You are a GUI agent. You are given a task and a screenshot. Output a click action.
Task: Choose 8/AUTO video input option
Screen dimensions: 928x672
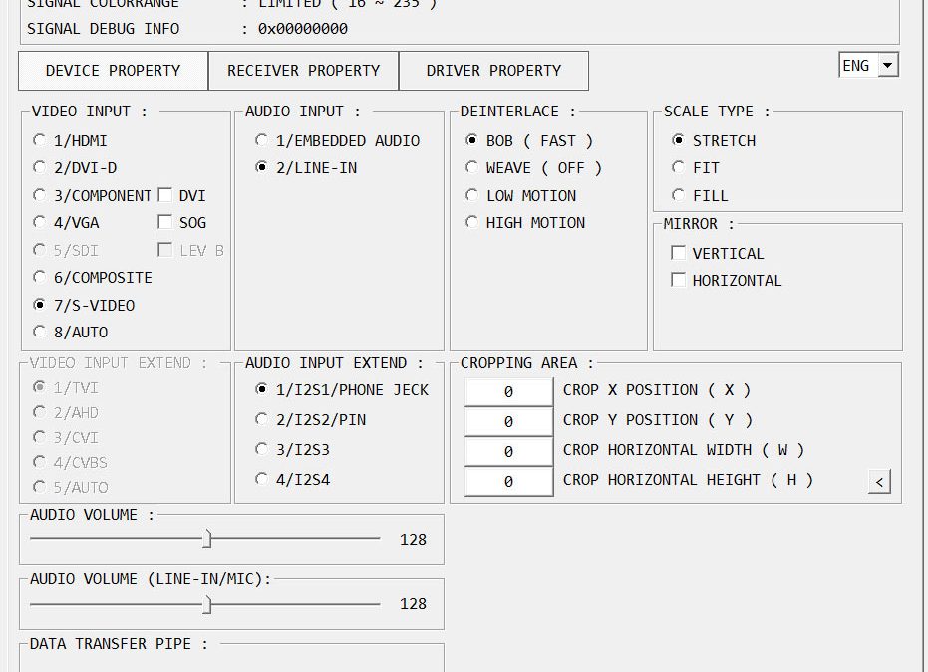coord(40,332)
